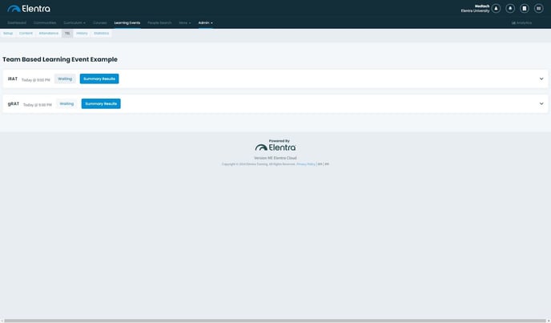551x323 pixels.
Task: Click the Elentra logo in the header
Action: tap(29, 9)
